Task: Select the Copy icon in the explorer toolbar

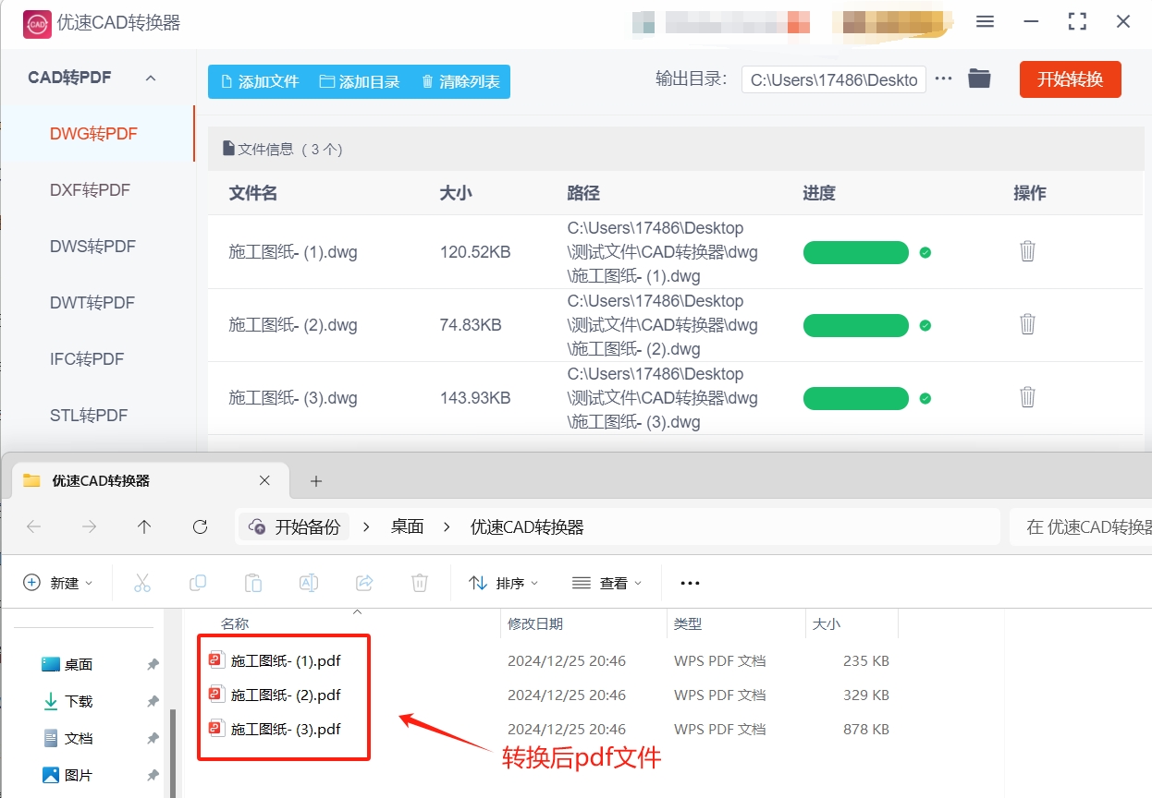Action: (198, 582)
